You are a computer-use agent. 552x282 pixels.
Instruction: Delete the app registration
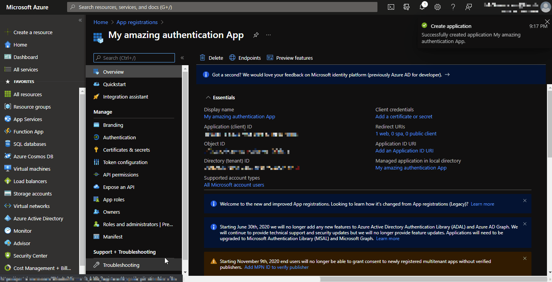tap(211, 57)
